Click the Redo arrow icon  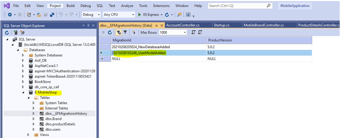(71, 15)
